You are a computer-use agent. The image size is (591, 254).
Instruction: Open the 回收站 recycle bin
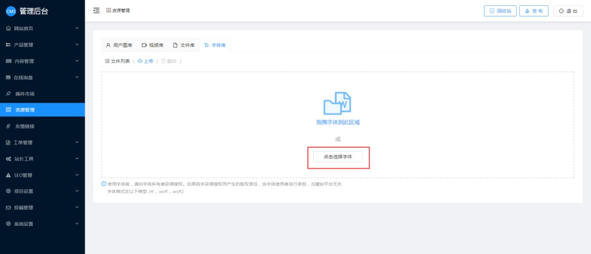(499, 11)
